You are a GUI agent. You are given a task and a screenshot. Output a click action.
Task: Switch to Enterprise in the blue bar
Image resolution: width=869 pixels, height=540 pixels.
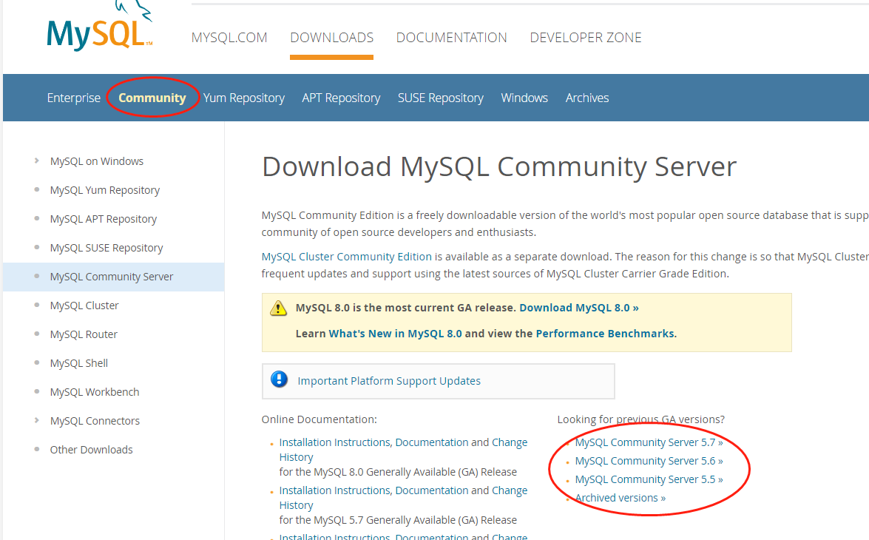tap(74, 98)
